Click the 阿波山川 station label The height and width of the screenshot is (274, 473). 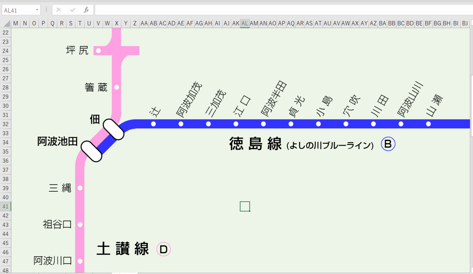click(x=410, y=99)
